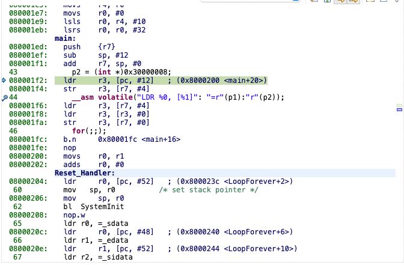Click the ldr r3, [r3, #0] instruction
Image resolution: width=404 pixels, height=265 pixels.
tap(106, 114)
